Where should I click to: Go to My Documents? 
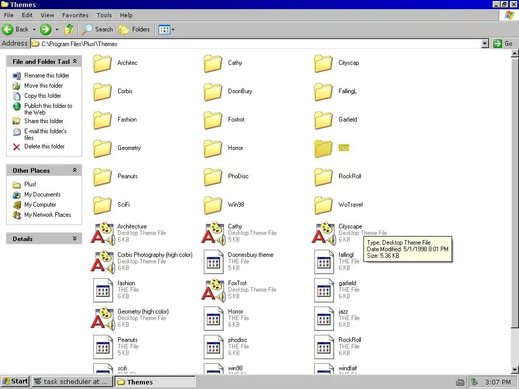36,194
